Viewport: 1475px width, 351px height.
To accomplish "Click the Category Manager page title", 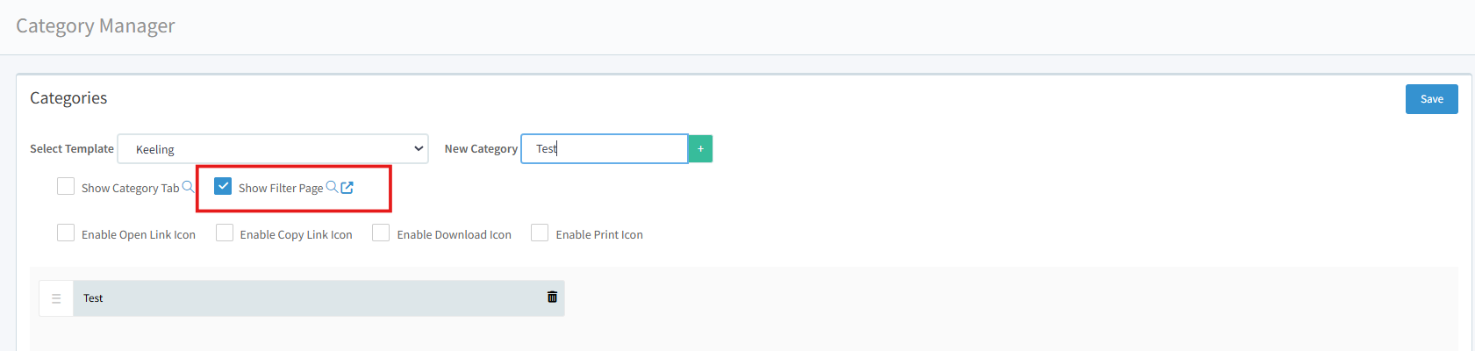I will (x=96, y=26).
